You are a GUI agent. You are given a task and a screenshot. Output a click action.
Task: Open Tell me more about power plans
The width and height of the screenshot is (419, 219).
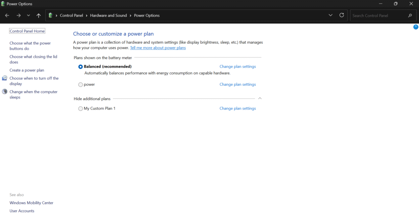click(158, 48)
